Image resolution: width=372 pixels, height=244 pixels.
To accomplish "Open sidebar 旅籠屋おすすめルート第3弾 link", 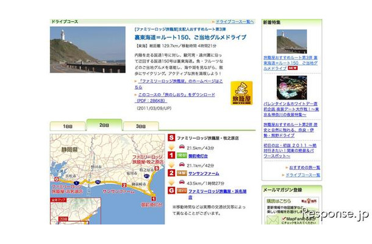I will 290,63.
